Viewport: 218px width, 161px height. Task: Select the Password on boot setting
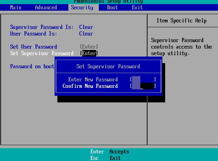(32, 67)
